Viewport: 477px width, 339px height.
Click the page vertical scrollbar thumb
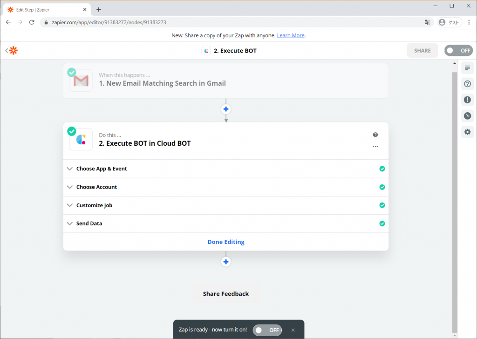click(x=455, y=202)
